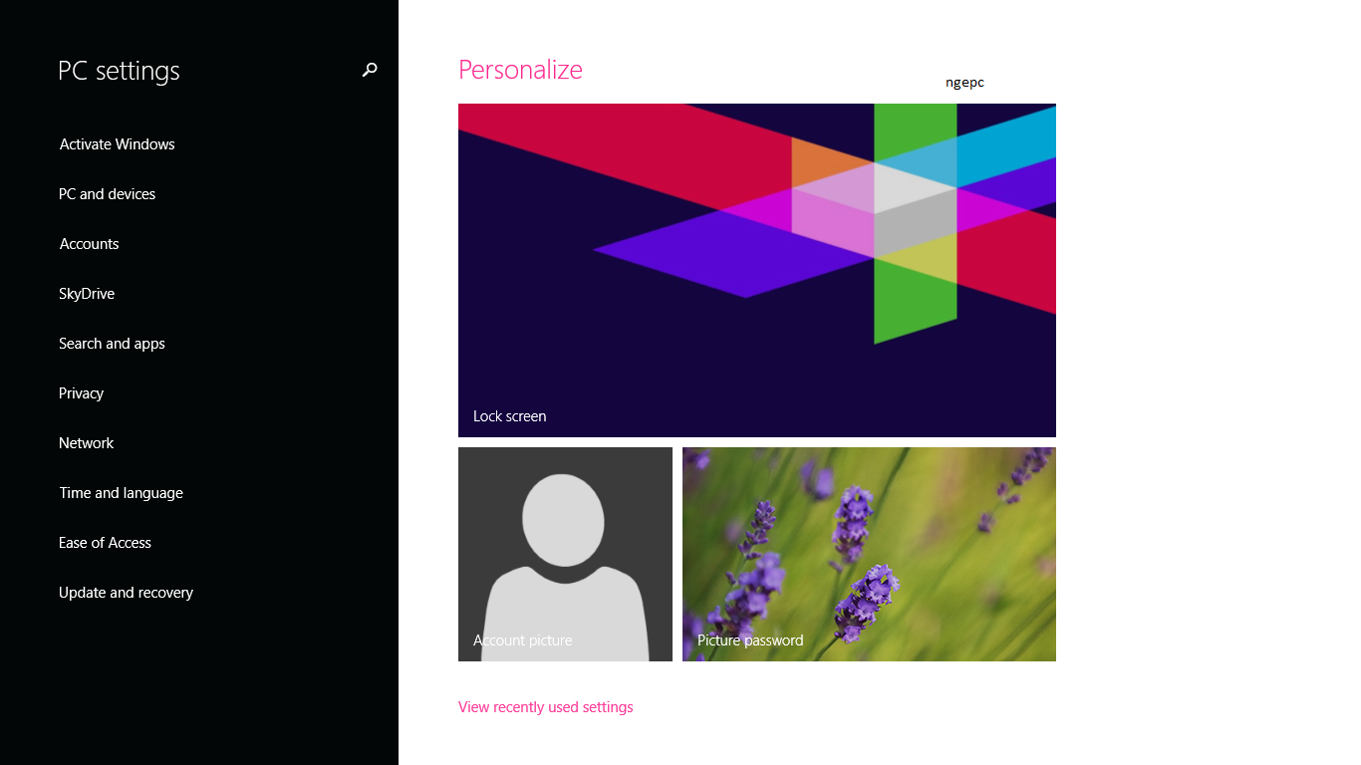Click the Account picture tile
Image resolution: width=1361 pixels, height=765 pixels.
(x=565, y=554)
